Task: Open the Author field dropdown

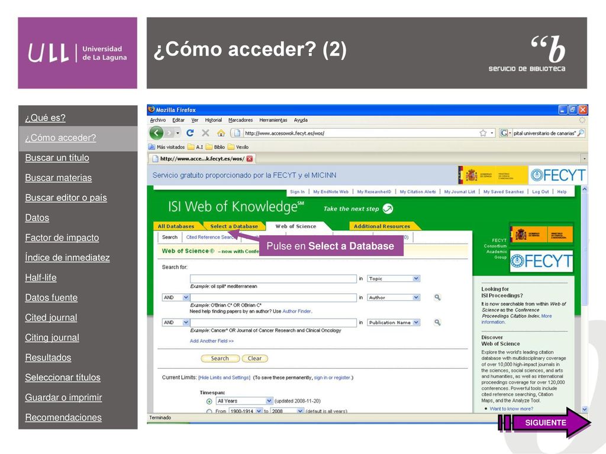Action: 394,297
